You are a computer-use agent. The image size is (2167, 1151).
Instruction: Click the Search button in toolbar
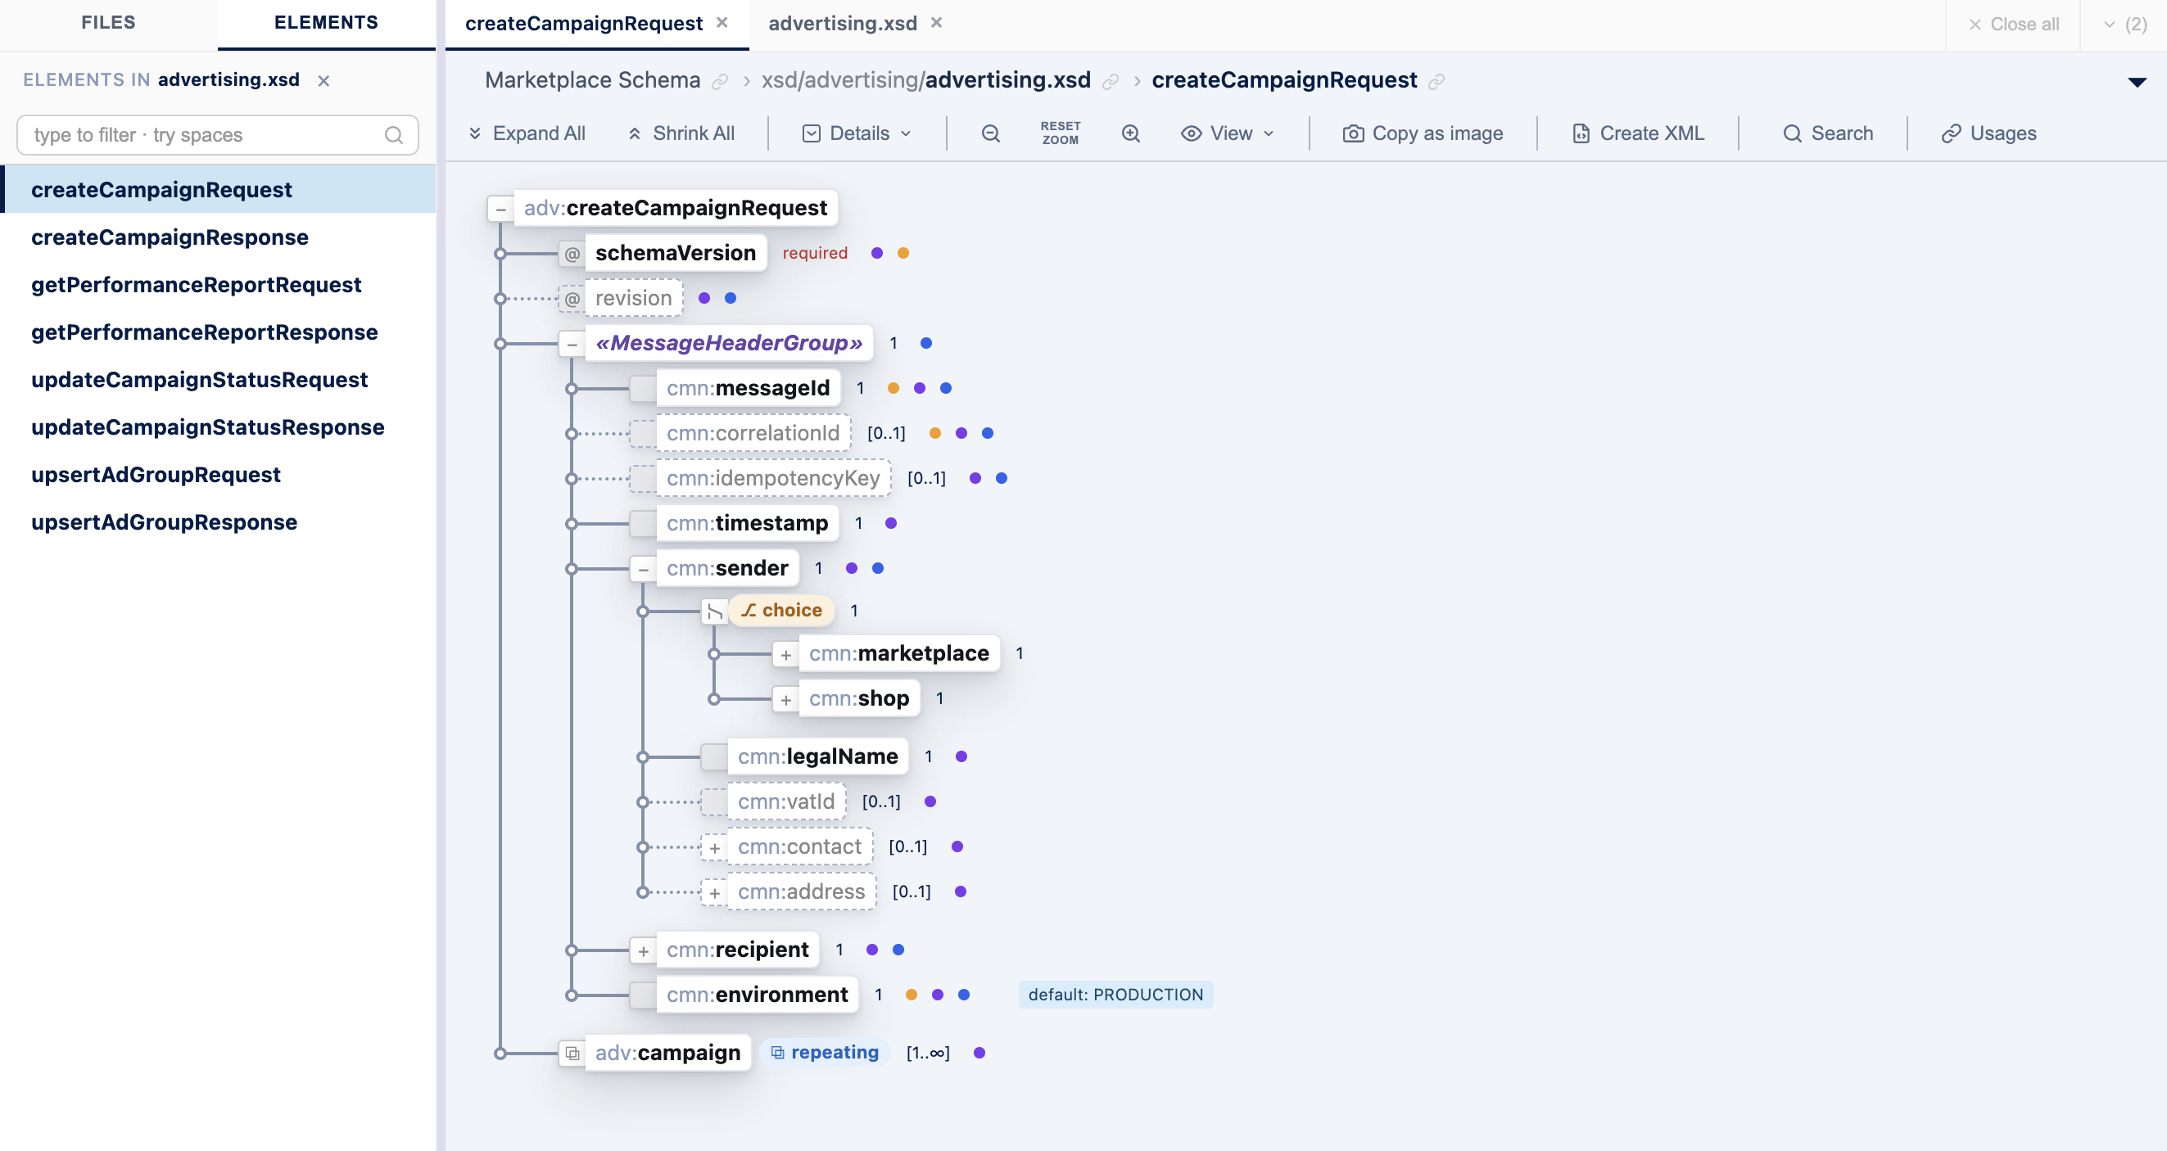click(x=1828, y=133)
